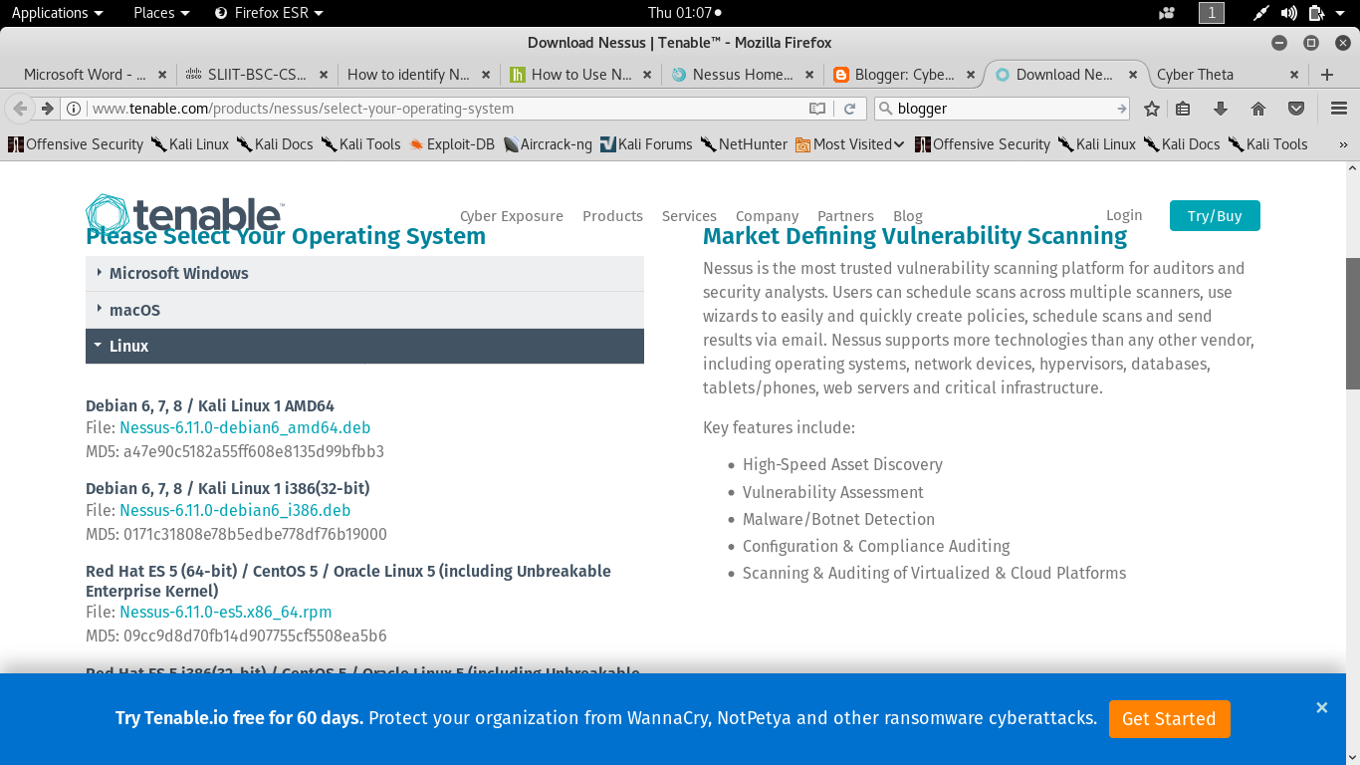Click the Firefox back arrow button

coord(20,109)
